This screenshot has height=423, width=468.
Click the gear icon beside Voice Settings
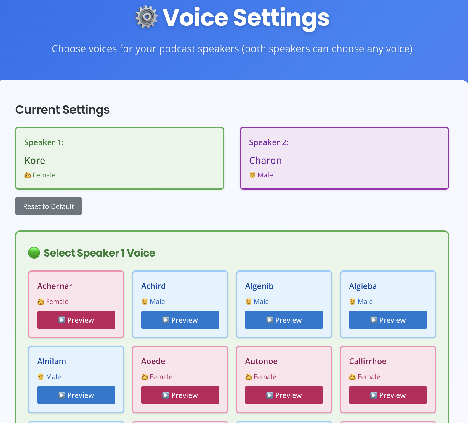point(146,17)
